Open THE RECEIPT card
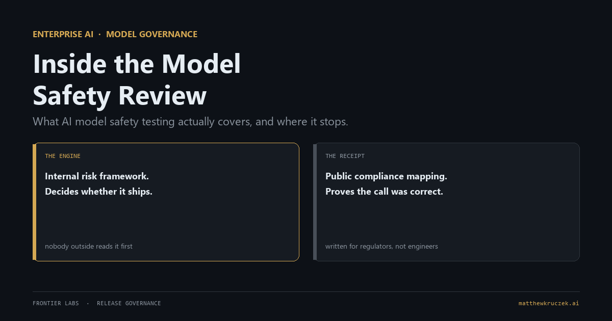This screenshot has width=612, height=321. (x=446, y=202)
